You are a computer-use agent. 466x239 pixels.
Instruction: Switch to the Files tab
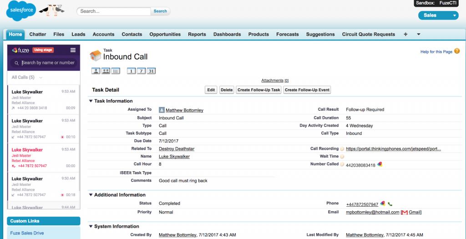[59, 34]
